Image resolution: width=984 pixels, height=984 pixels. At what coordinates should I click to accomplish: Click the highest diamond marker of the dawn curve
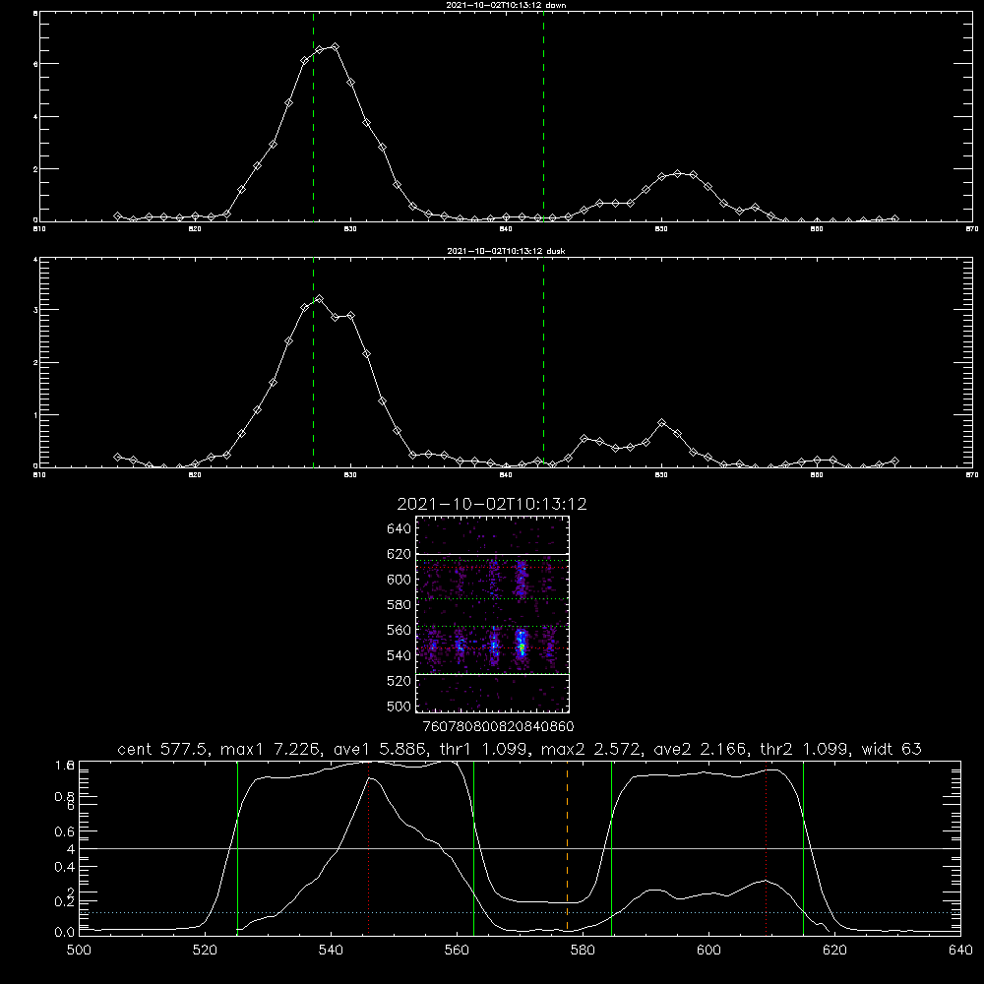336,47
